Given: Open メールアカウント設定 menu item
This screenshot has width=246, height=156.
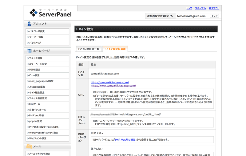Looking at the screenshot, I should [47, 154].
